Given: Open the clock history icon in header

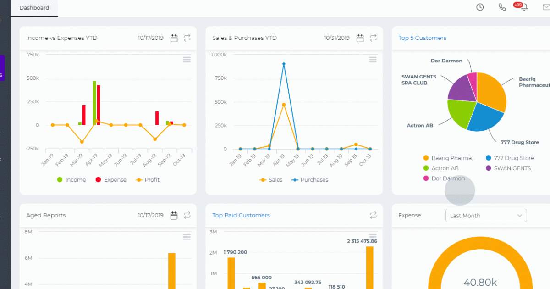Looking at the screenshot, I should click(480, 7).
